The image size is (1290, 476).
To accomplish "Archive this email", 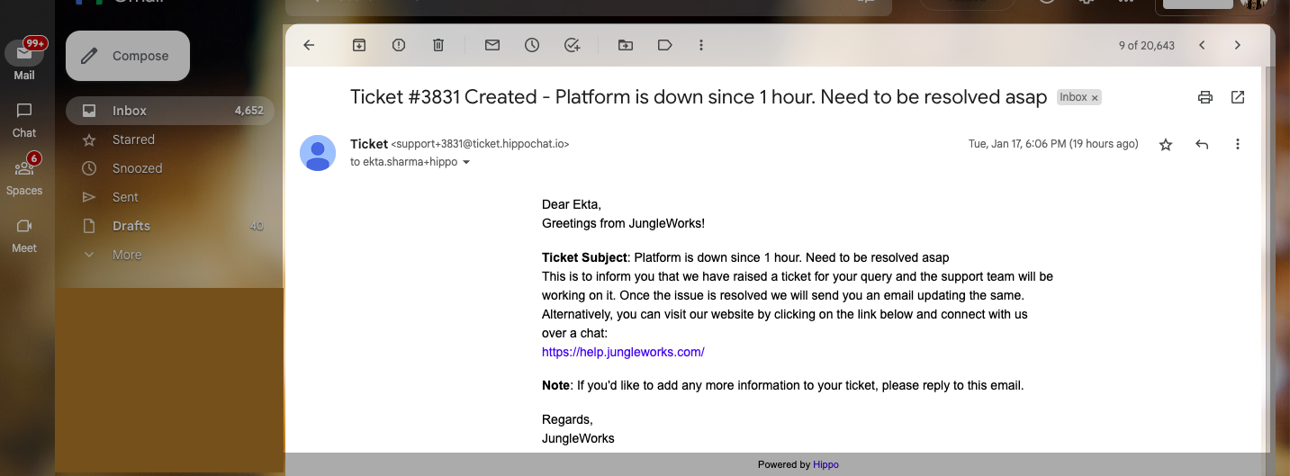I will [x=359, y=45].
